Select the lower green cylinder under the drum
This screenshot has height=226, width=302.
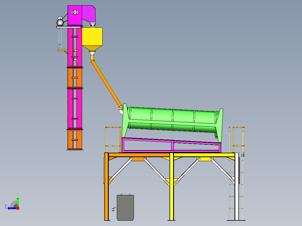tap(172, 127)
